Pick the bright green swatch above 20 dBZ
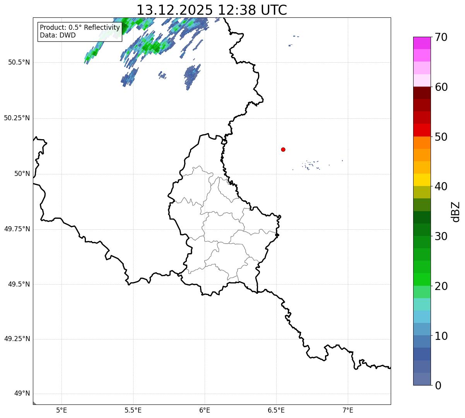The height and width of the screenshot is (418, 465). 422,279
